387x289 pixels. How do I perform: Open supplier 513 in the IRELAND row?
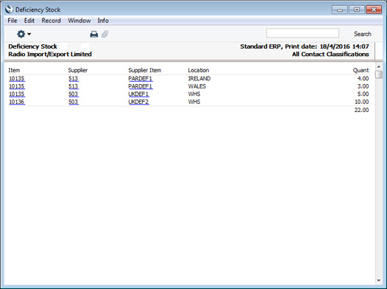74,78
